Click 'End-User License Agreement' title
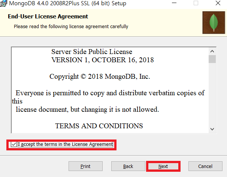The image size is (227, 177). coord(48,16)
